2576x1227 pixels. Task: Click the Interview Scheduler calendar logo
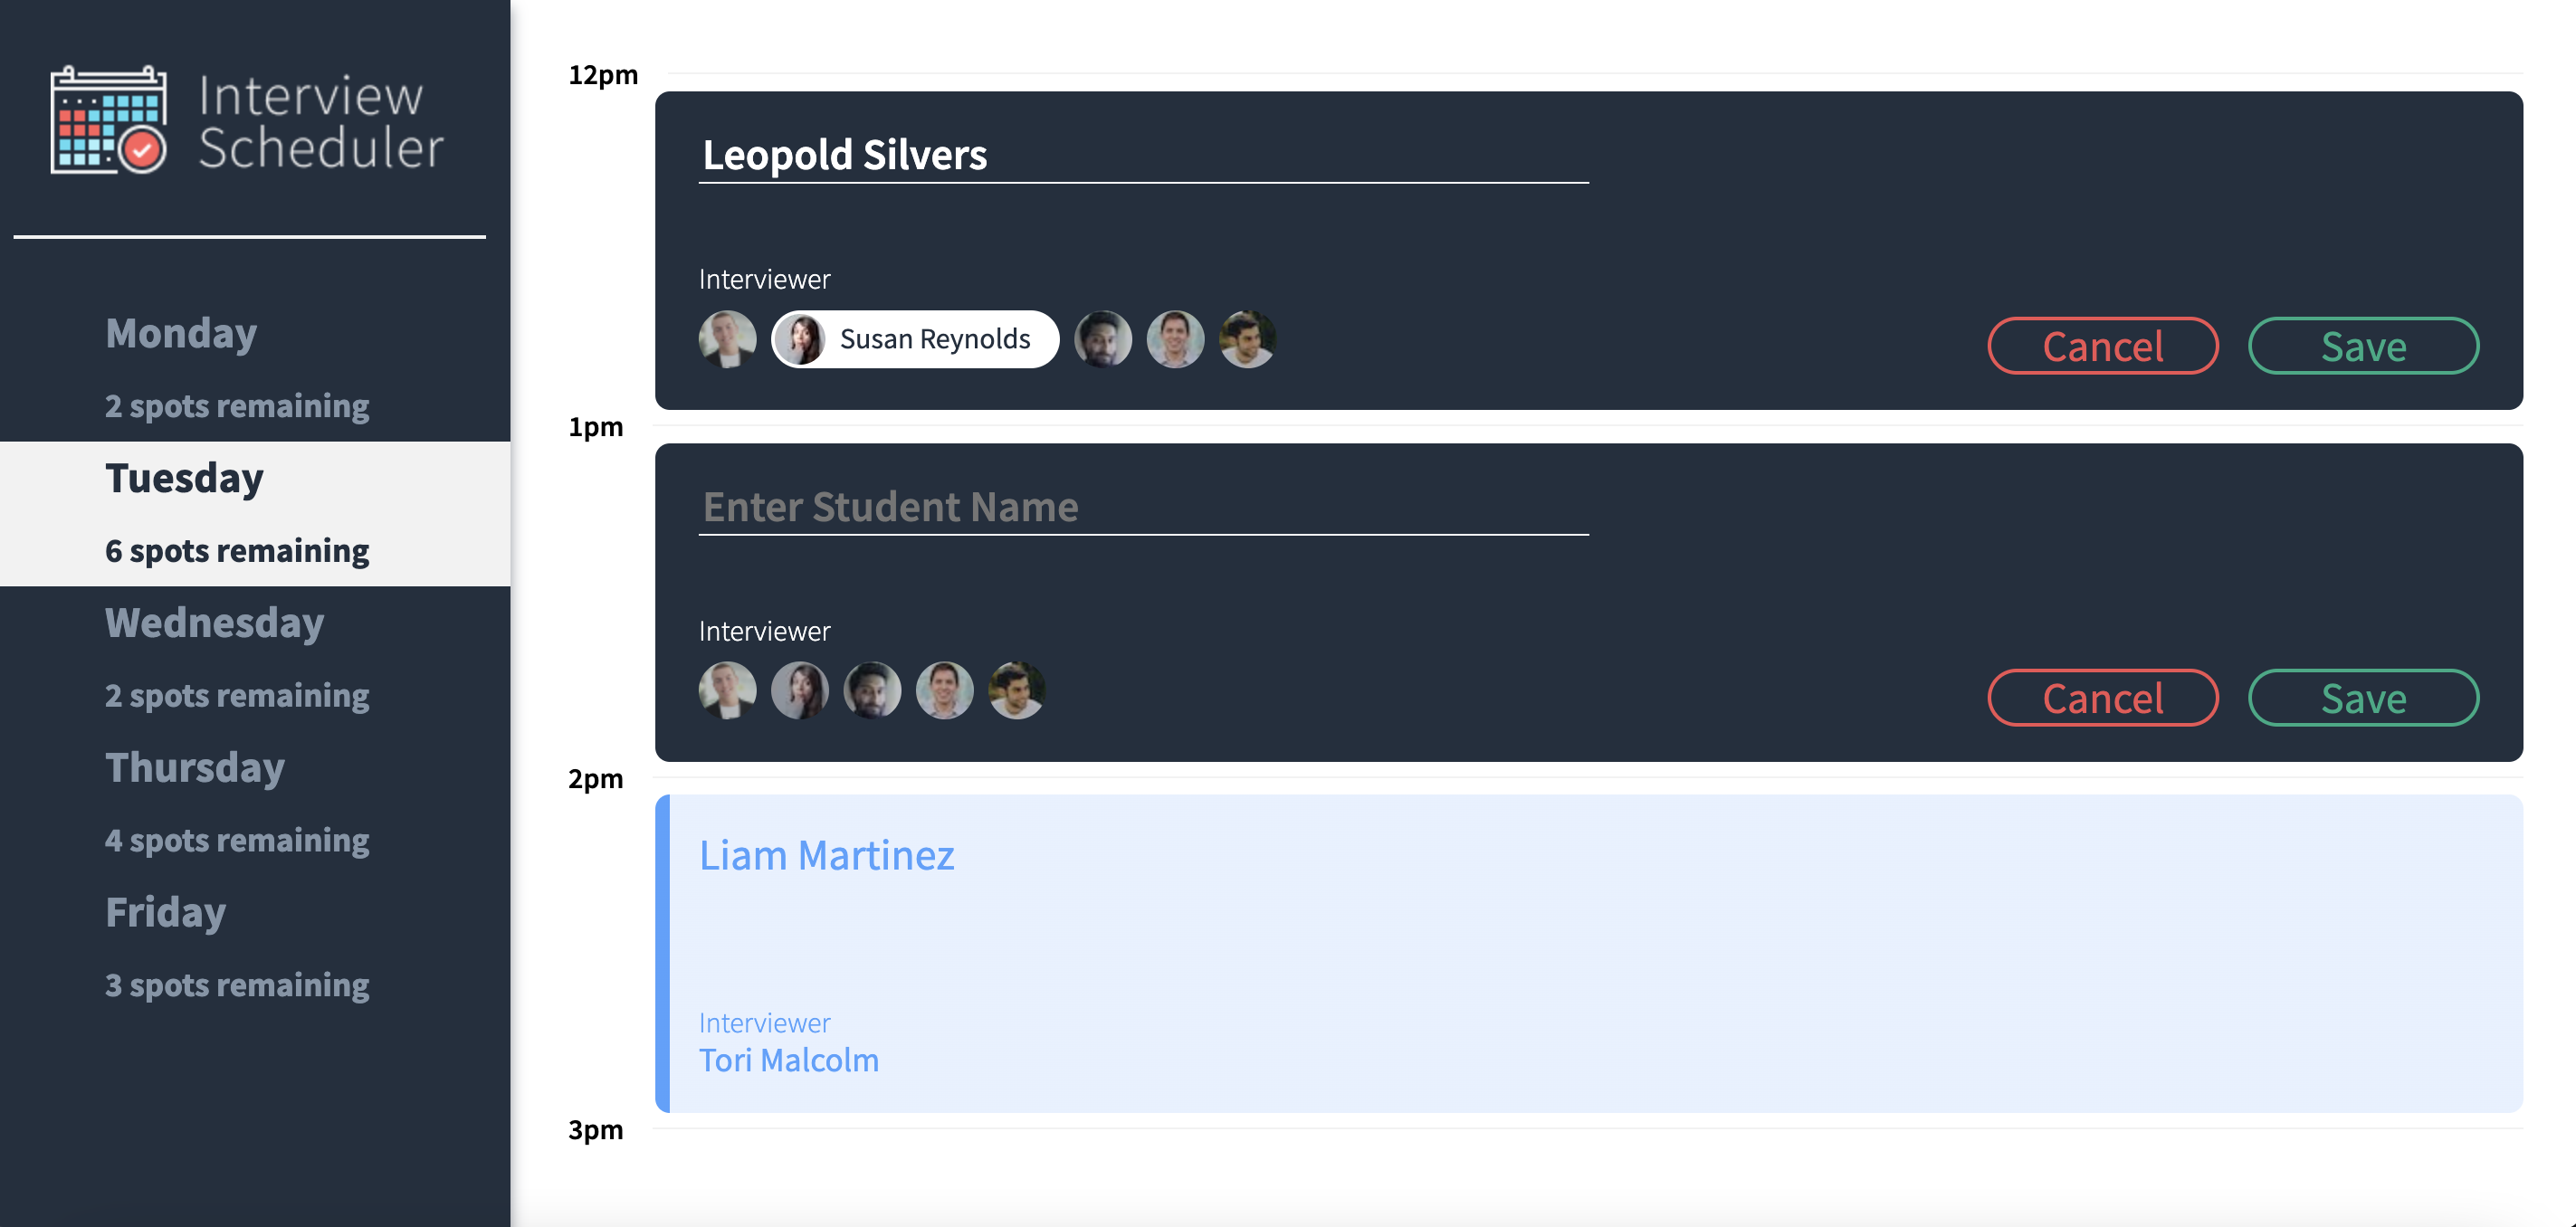[109, 122]
